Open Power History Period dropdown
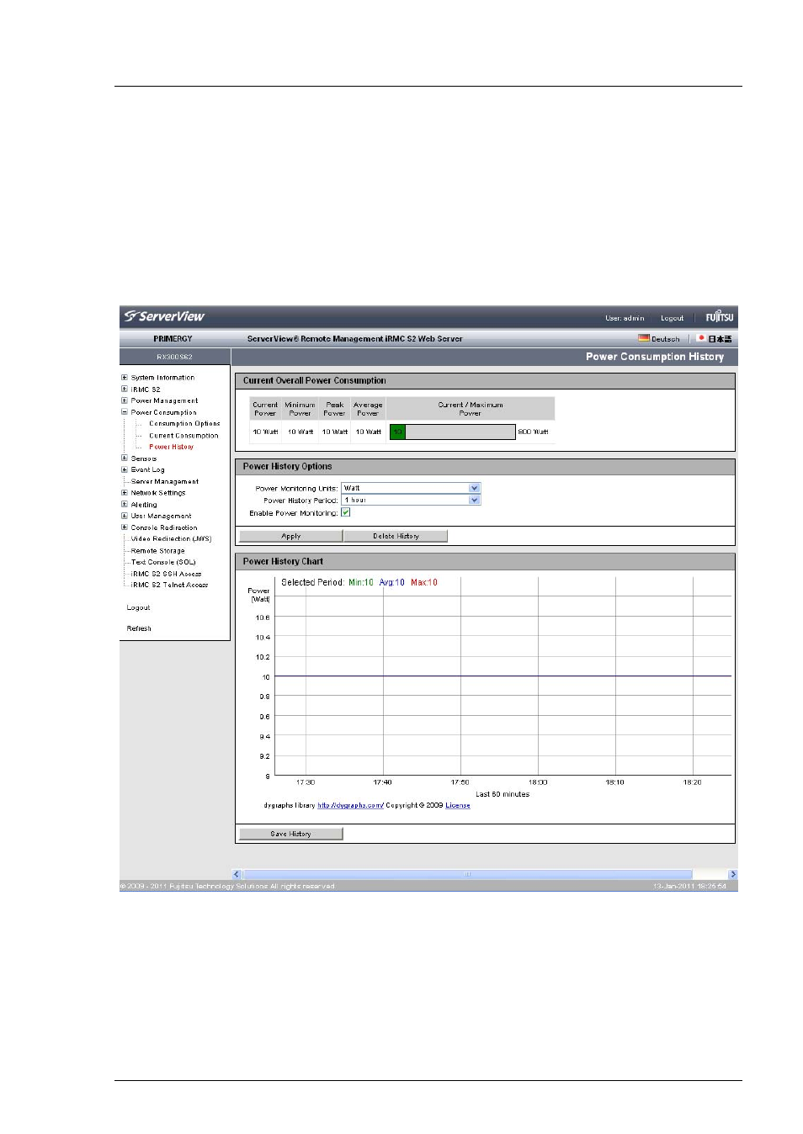Viewport: 803px width, 1134px height. pos(411,500)
